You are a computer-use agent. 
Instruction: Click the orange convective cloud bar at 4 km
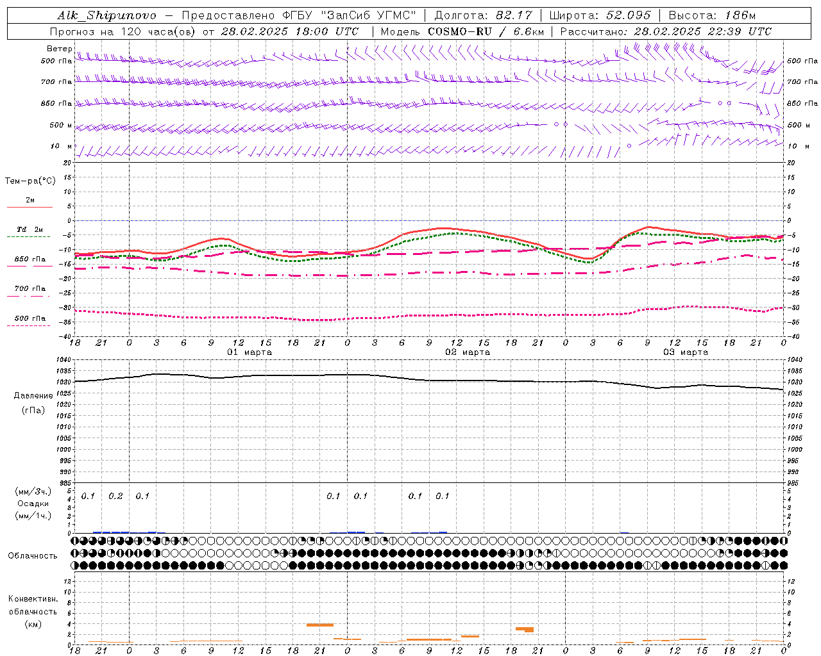[319, 625]
